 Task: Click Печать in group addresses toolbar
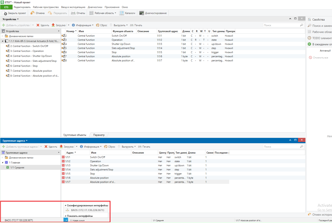coord(144,147)
